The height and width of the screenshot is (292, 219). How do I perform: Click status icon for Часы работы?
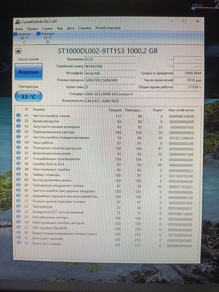tap(18, 142)
